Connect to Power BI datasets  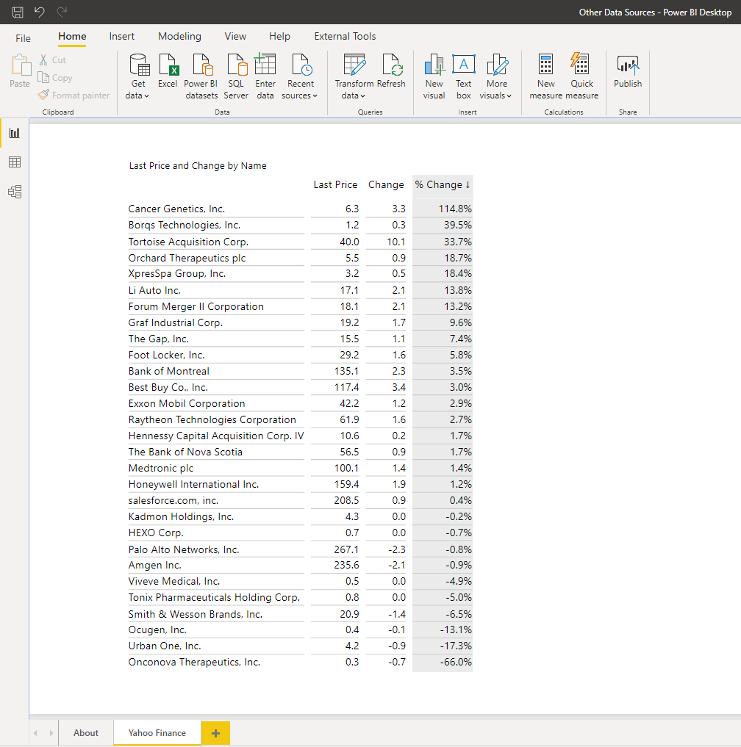pyautogui.click(x=201, y=76)
